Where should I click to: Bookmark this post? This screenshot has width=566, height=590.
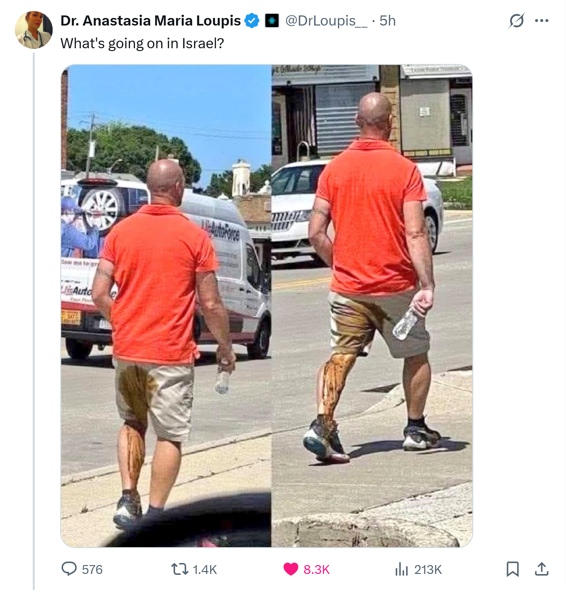(x=513, y=569)
